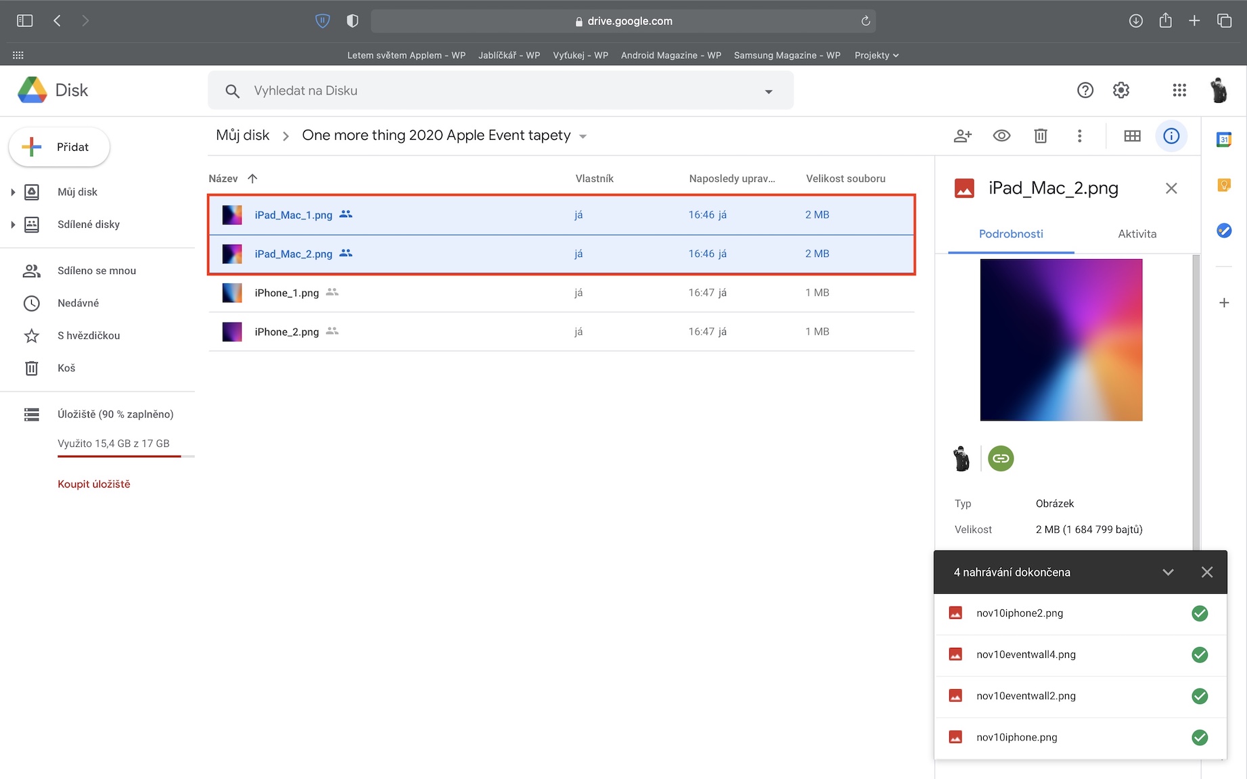This screenshot has height=779, width=1247.
Task: Open the Google Calendar side panel icon
Action: pyautogui.click(x=1223, y=140)
